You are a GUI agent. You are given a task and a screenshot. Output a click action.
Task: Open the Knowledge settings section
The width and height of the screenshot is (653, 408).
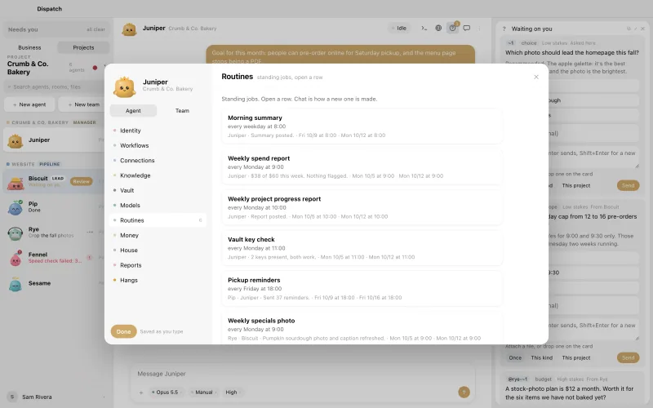click(x=158, y=175)
